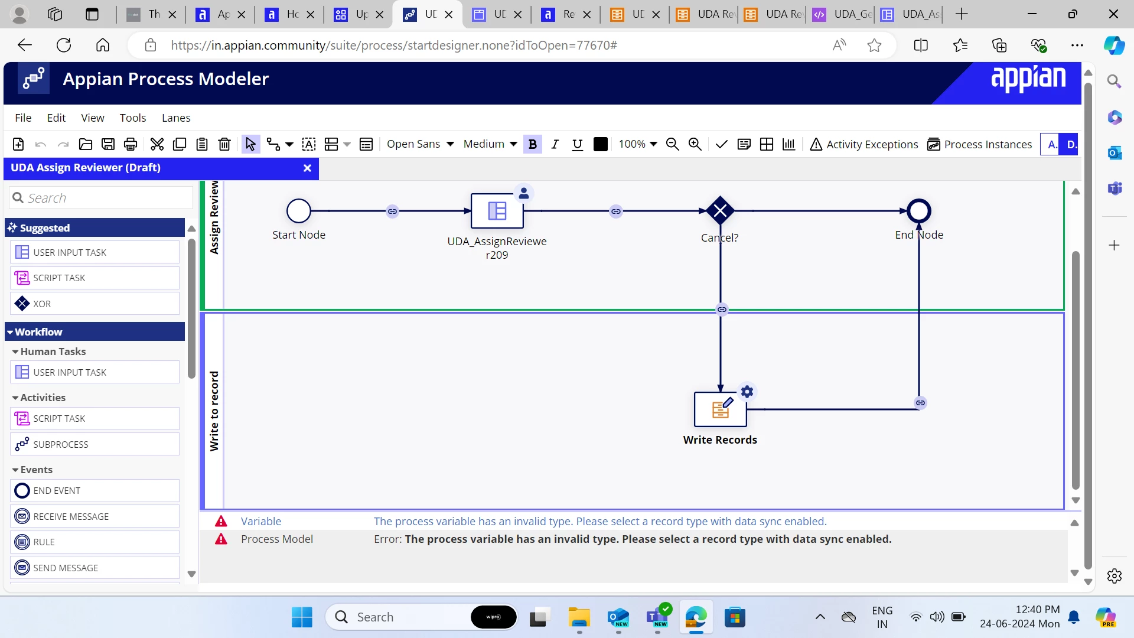Select SEND MESSAGE in the palette
Viewport: 1134px width, 638px height.
(94, 568)
